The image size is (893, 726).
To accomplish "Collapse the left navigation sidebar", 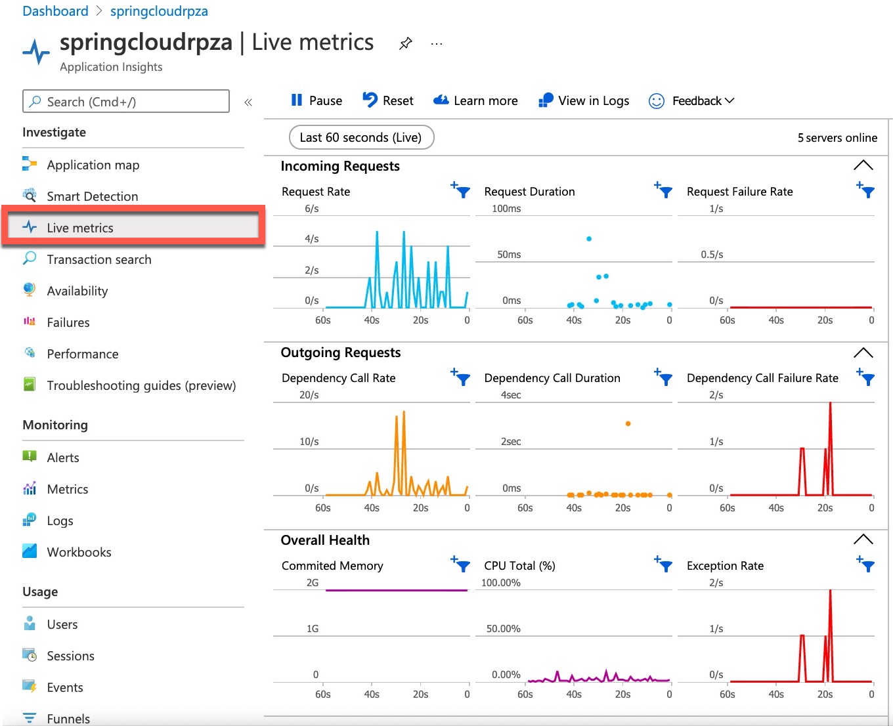I will (x=248, y=102).
